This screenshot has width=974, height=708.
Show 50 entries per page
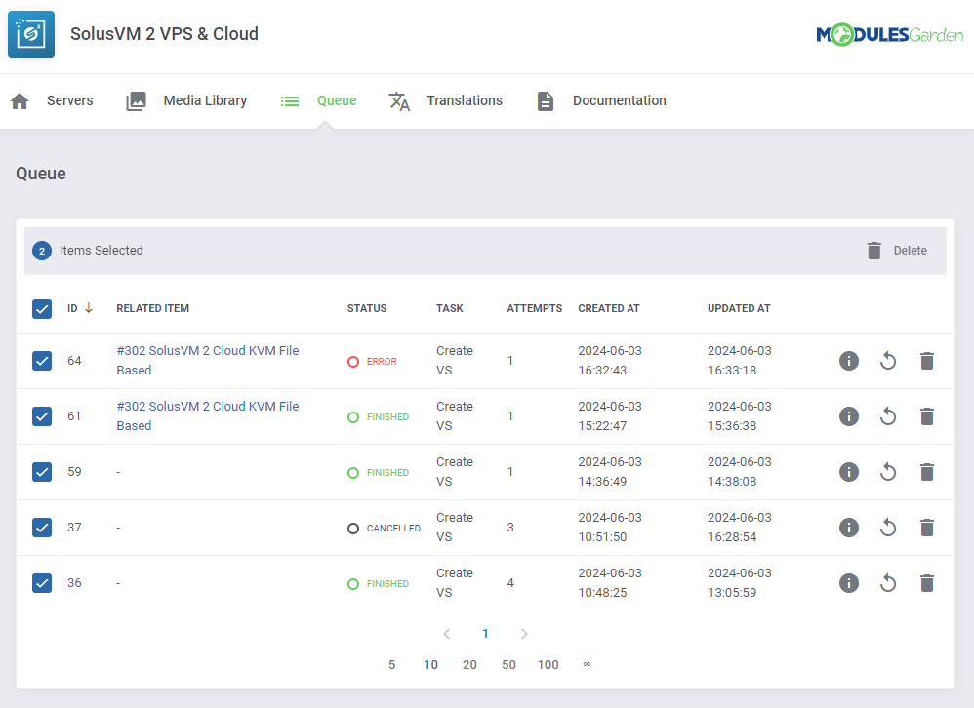coord(508,664)
